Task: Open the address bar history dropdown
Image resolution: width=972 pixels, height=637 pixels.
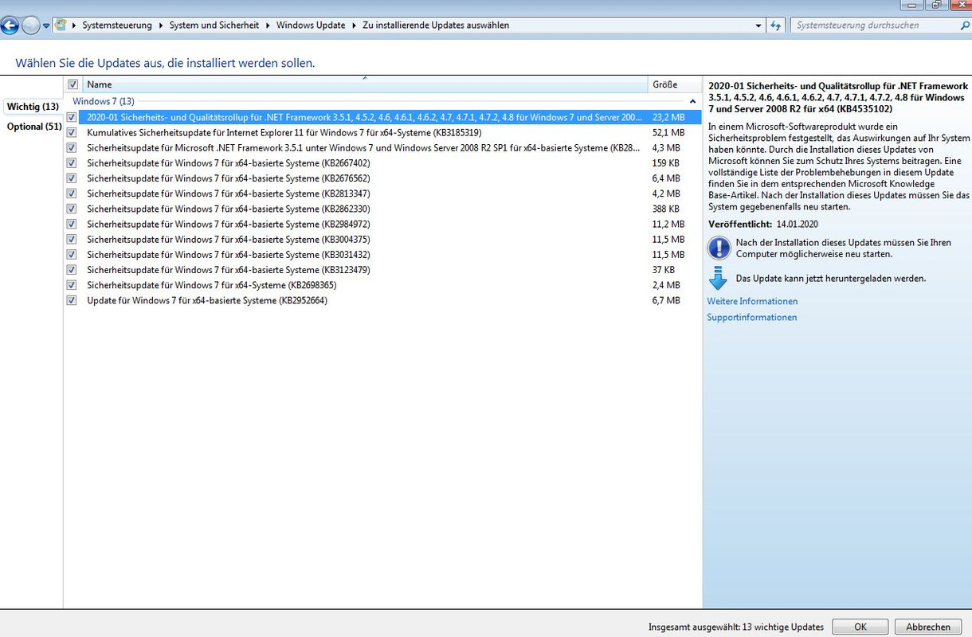Action: tap(758, 25)
